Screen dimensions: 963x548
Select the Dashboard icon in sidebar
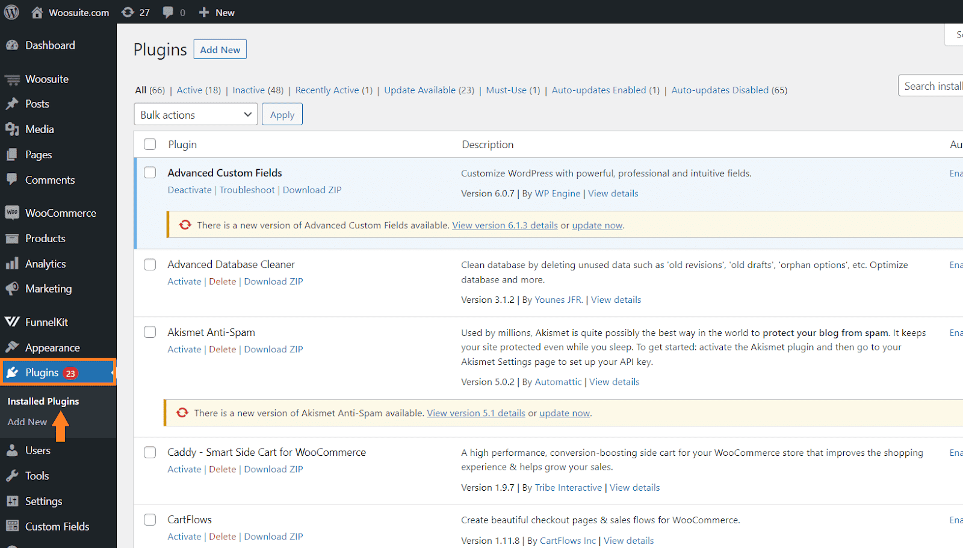13,45
